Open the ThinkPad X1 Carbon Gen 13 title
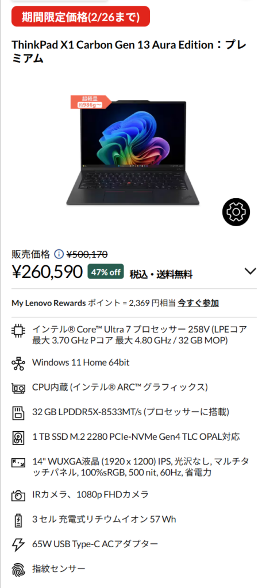Viewport: 266px width, 588px height. point(129,51)
